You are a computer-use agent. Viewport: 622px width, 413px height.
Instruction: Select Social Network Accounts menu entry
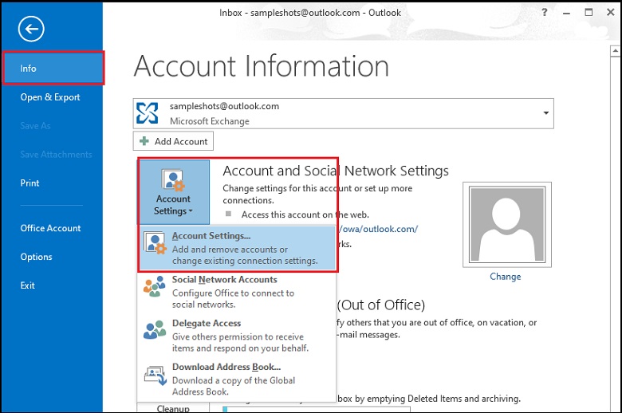pos(237,292)
